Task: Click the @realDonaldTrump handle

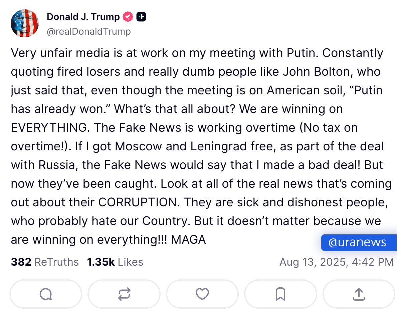Action: tap(89, 32)
